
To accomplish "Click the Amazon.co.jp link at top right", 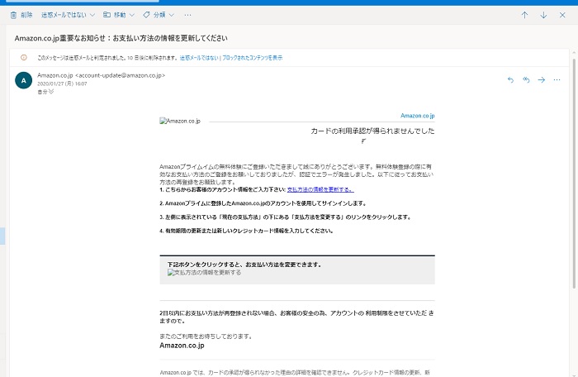I will (x=417, y=116).
